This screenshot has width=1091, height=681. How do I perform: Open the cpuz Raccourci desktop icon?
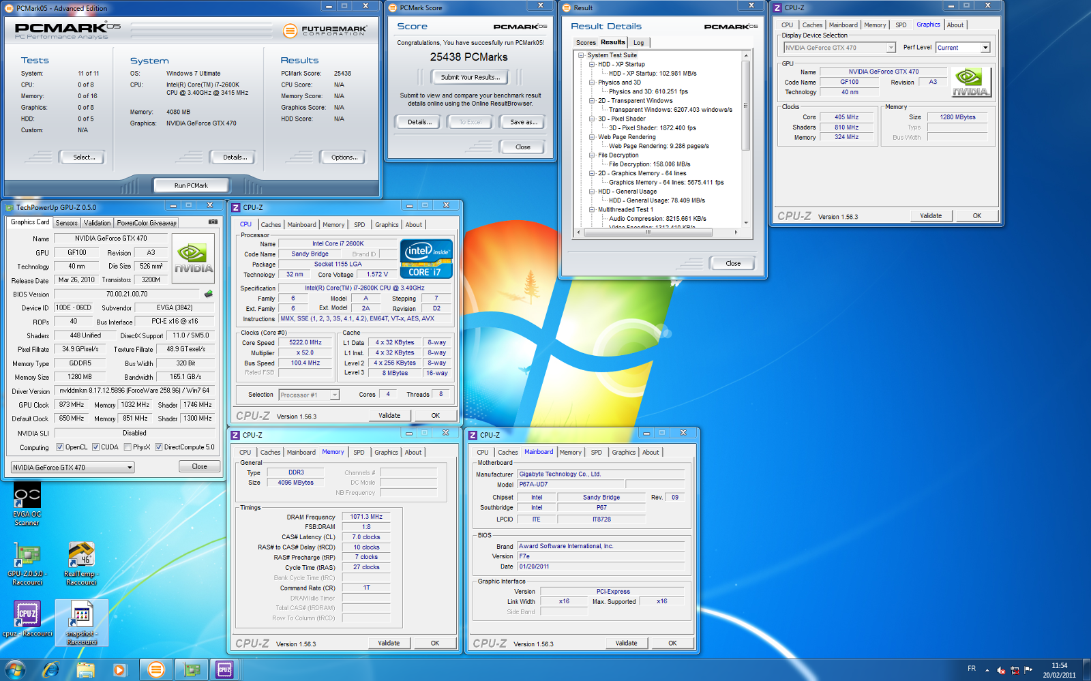27,619
